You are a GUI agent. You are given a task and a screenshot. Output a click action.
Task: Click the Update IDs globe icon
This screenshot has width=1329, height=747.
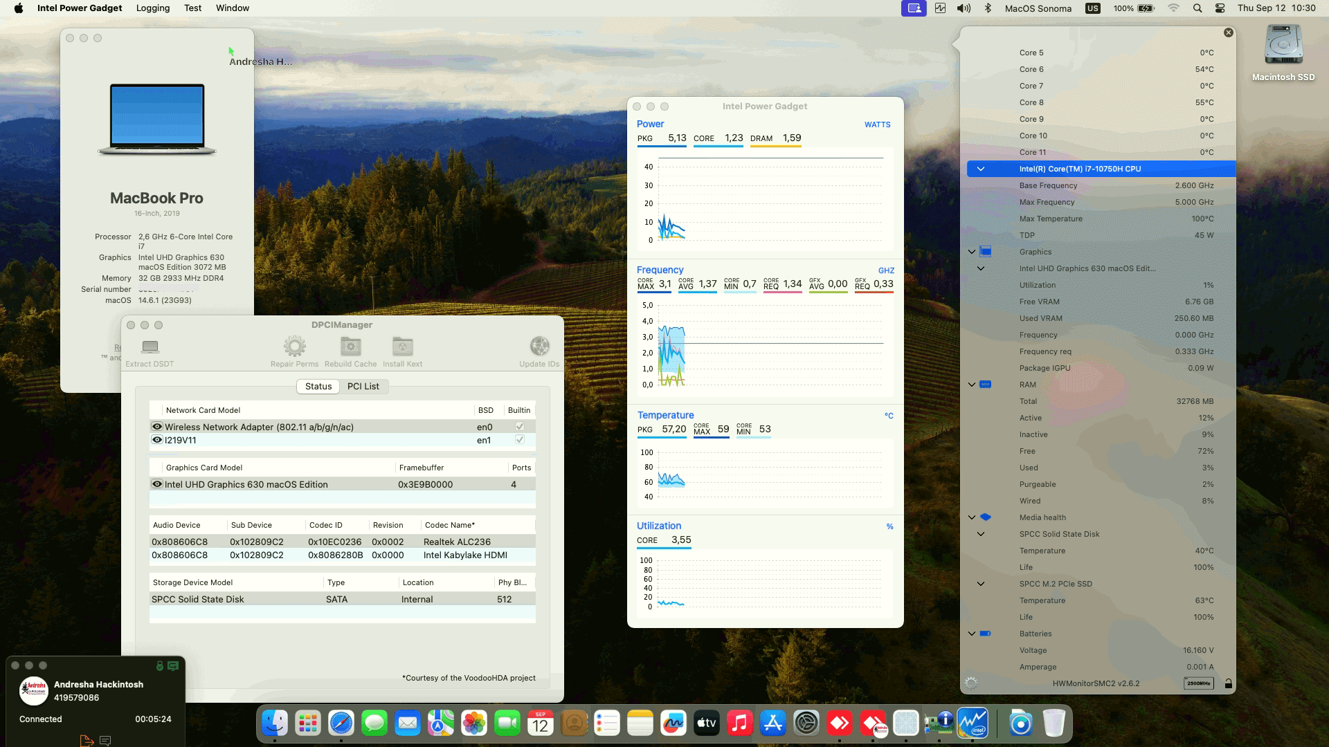539,346
